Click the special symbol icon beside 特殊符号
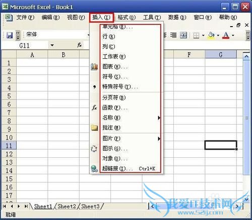 pyautogui.click(x=94, y=87)
